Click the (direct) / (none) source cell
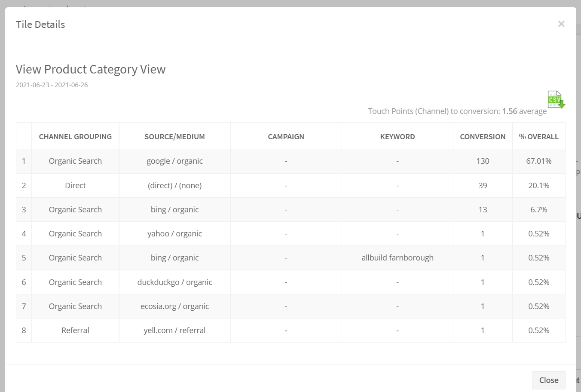 174,186
